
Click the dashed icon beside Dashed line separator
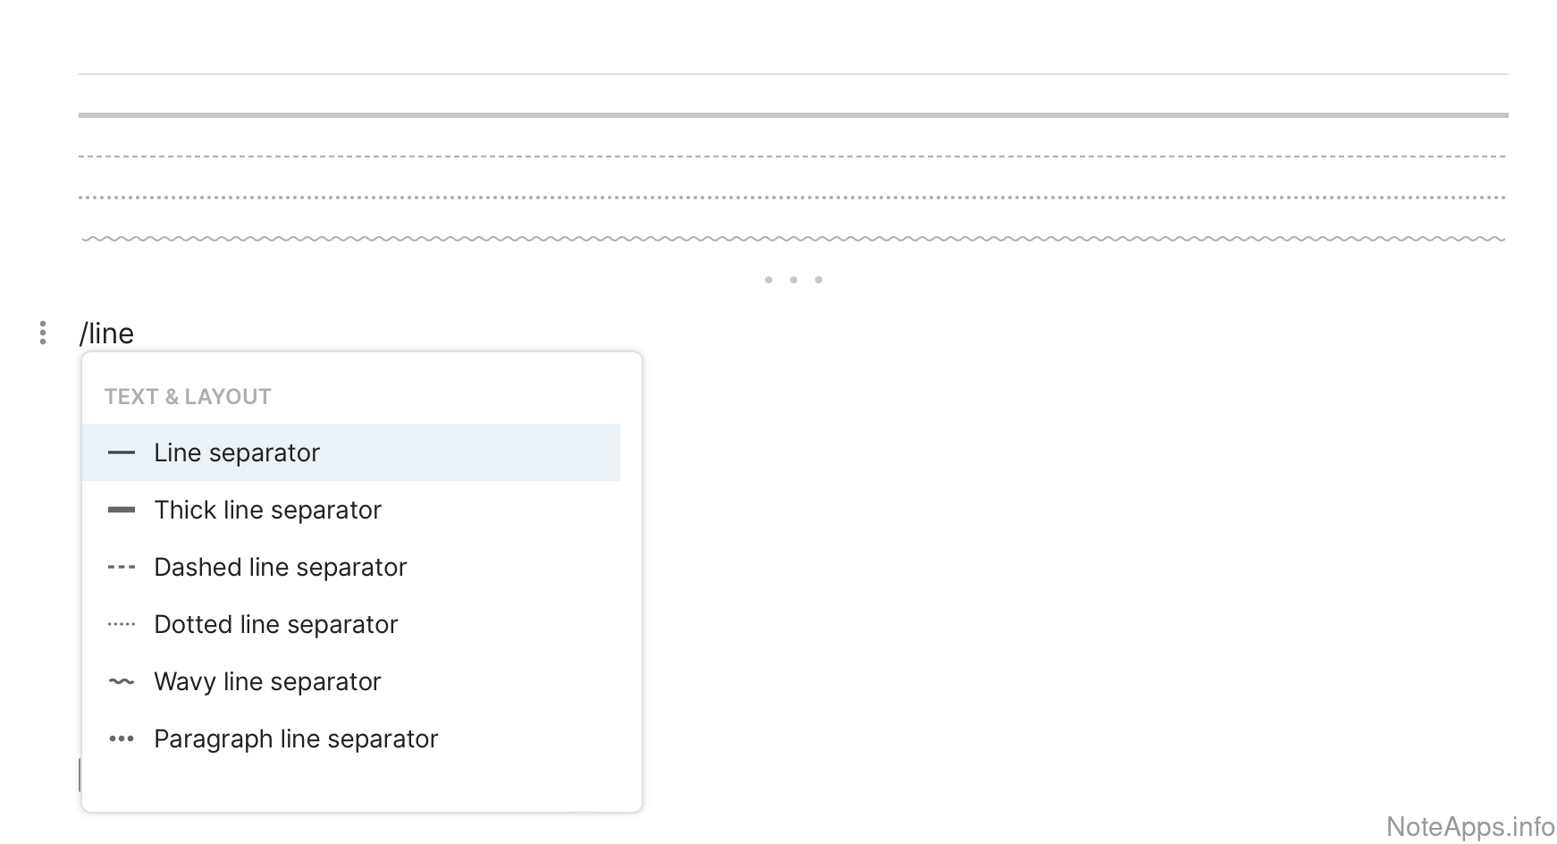122,568
